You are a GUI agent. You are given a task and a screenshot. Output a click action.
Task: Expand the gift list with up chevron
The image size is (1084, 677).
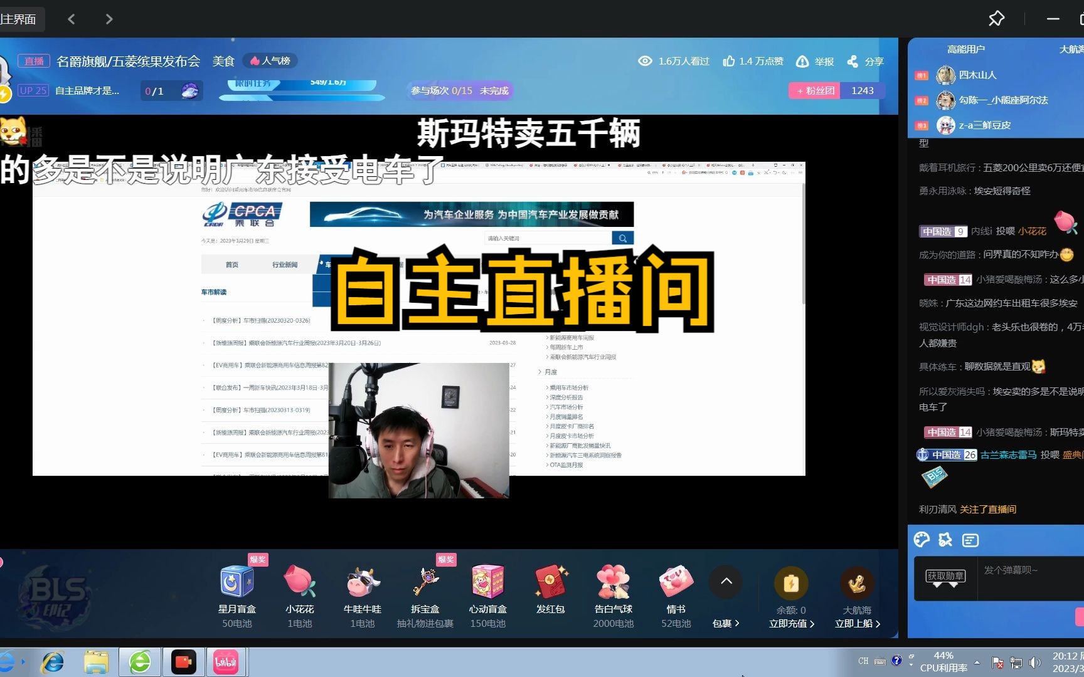coord(726,581)
